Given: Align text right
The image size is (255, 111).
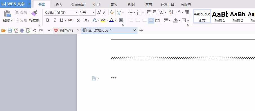Looking at the screenshot, I should click(145, 20).
